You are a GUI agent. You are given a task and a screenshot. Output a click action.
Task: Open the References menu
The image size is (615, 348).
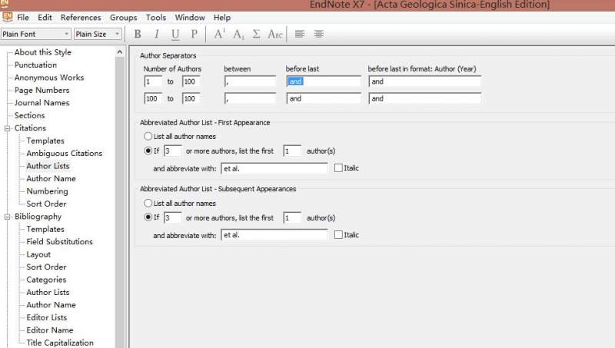[81, 18]
